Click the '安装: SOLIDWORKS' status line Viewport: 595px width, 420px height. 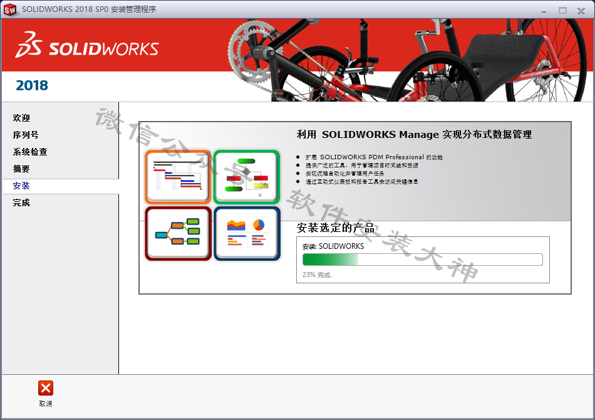(333, 246)
